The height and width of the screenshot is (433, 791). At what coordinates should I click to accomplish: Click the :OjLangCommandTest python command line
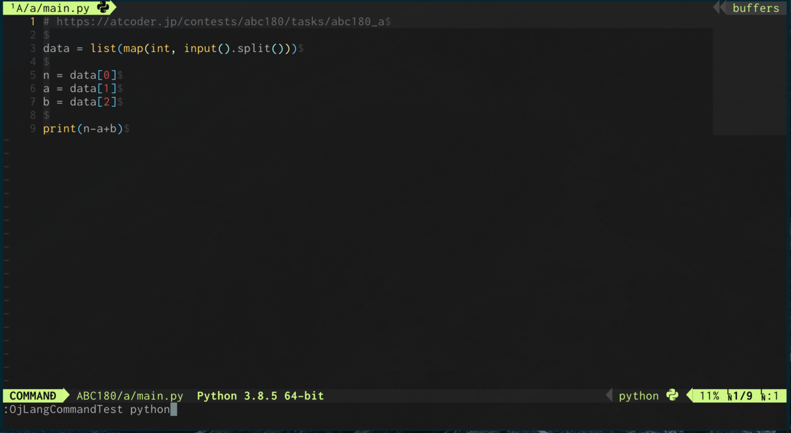pyautogui.click(x=87, y=409)
